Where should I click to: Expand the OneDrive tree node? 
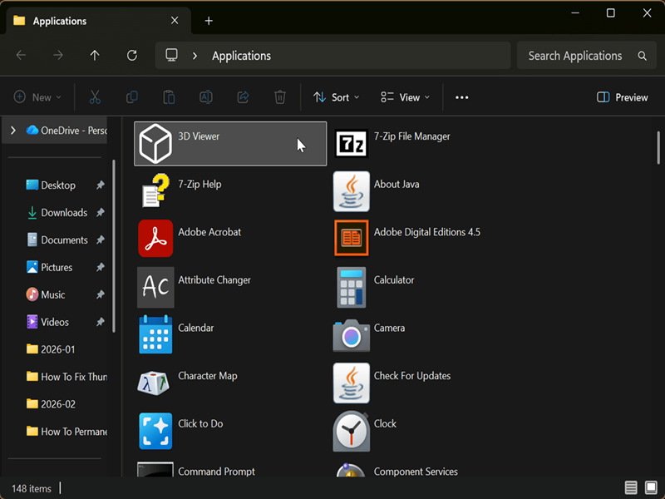click(x=13, y=131)
